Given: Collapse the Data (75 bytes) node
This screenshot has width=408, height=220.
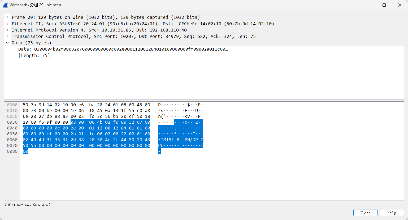Looking at the screenshot, I should [x=8, y=43].
